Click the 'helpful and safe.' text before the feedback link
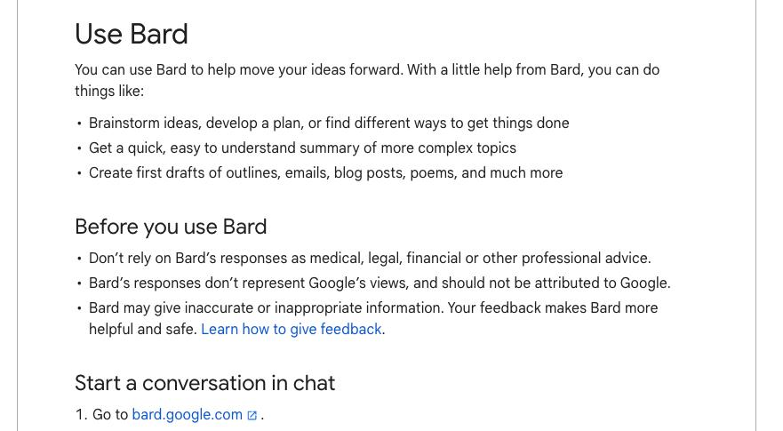The image size is (783, 431). click(x=143, y=329)
